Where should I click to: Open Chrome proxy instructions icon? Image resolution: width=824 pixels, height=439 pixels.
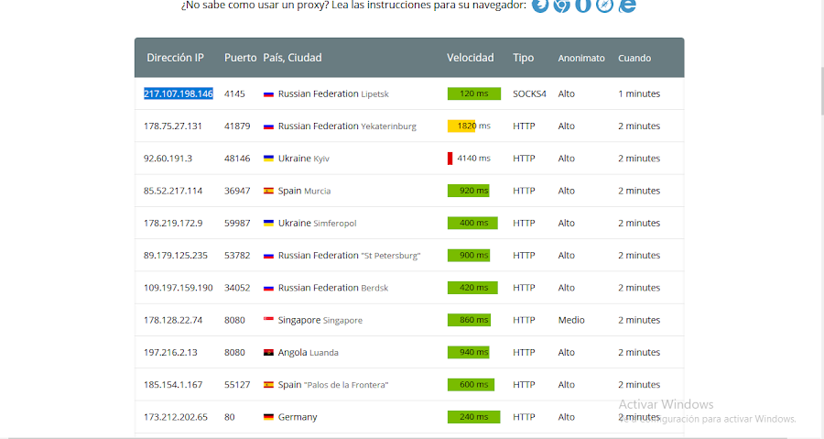[561, 5]
